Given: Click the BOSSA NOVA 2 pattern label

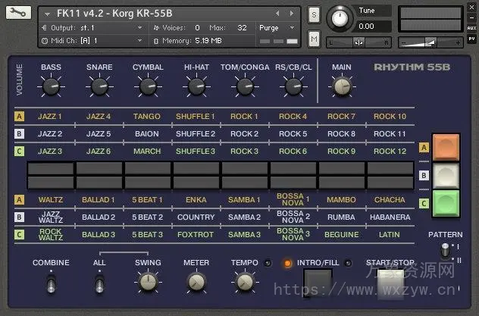Looking at the screenshot, I should (293, 217).
